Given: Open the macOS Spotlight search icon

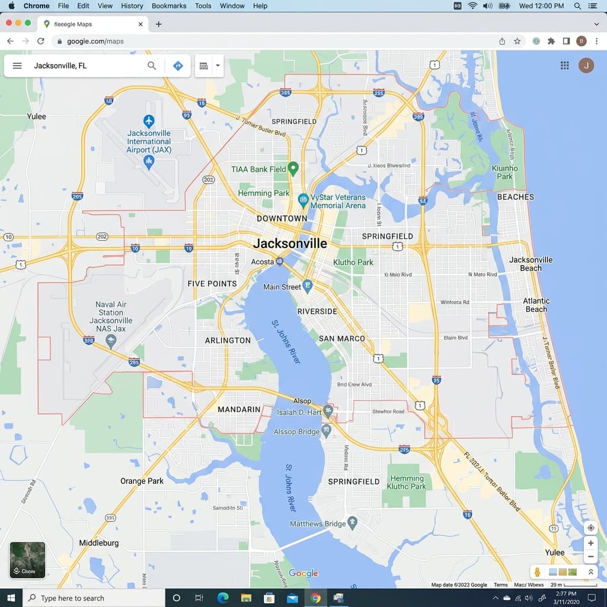Looking at the screenshot, I should click(577, 6).
